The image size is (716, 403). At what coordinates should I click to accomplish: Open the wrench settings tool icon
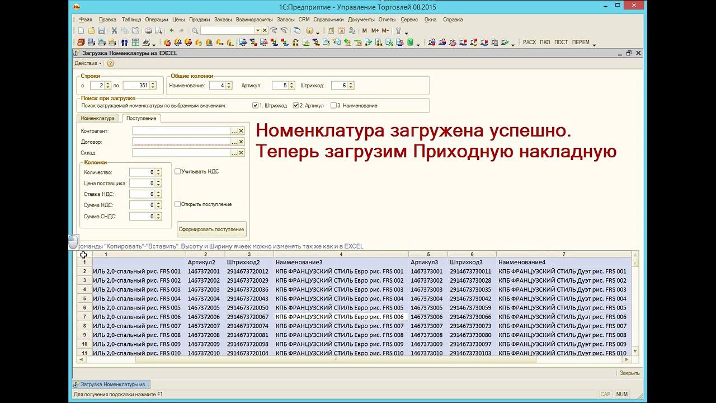point(398,31)
